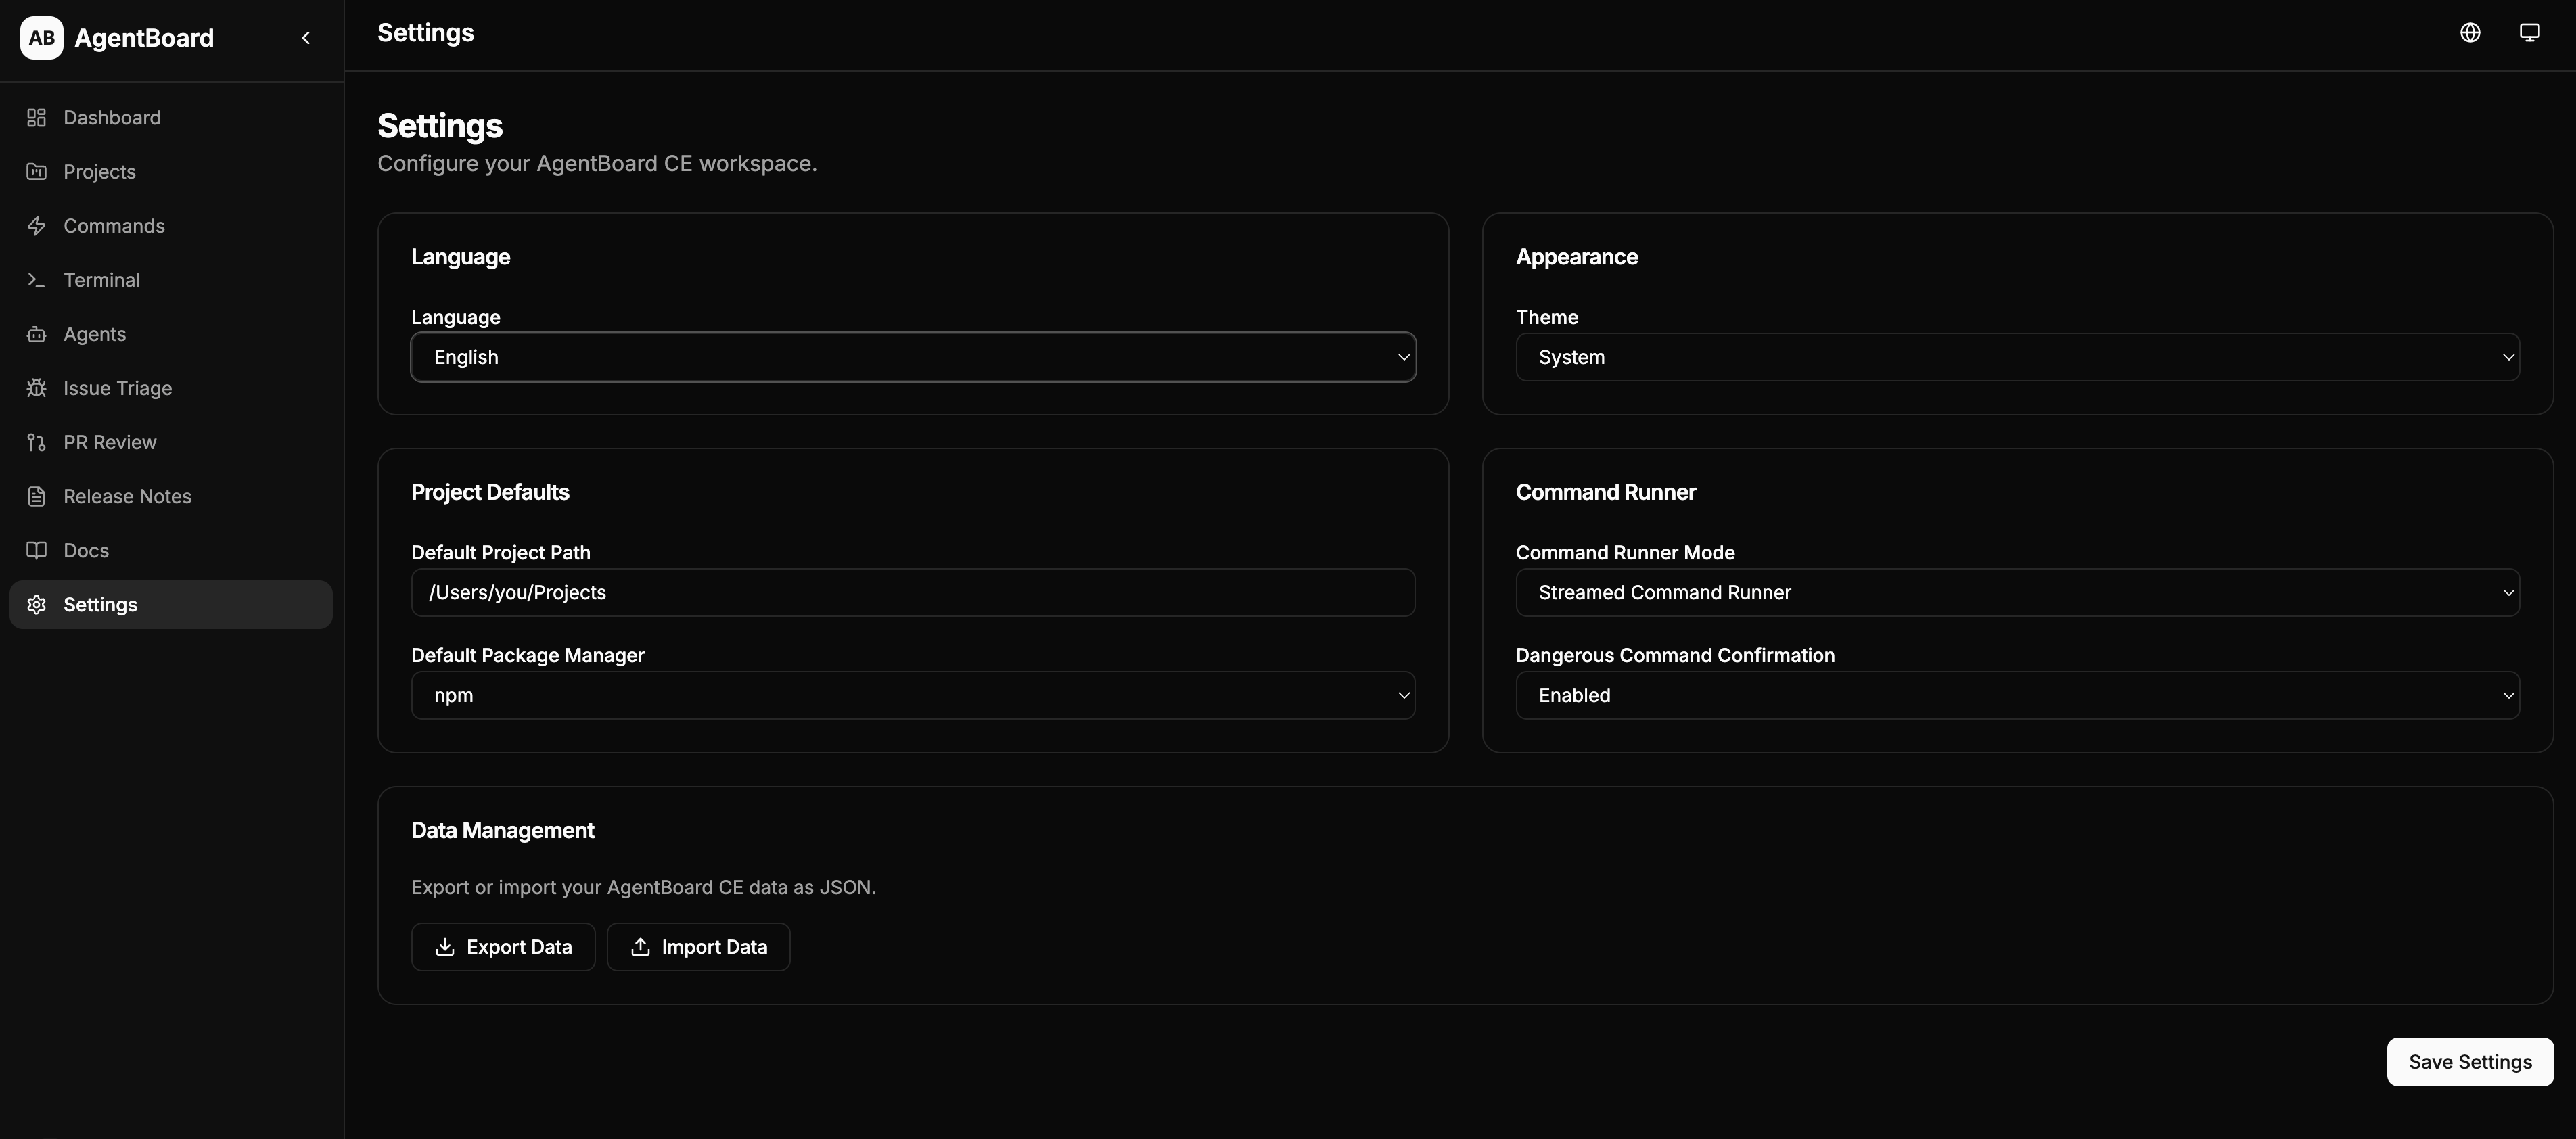Click the Project Defaults card title

[x=490, y=492]
